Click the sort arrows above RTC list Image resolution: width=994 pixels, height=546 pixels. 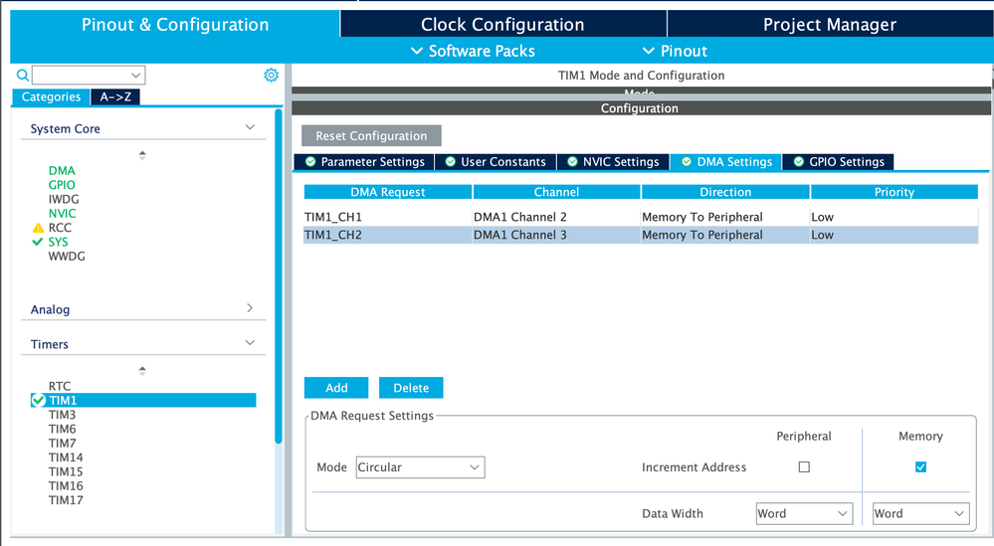142,371
